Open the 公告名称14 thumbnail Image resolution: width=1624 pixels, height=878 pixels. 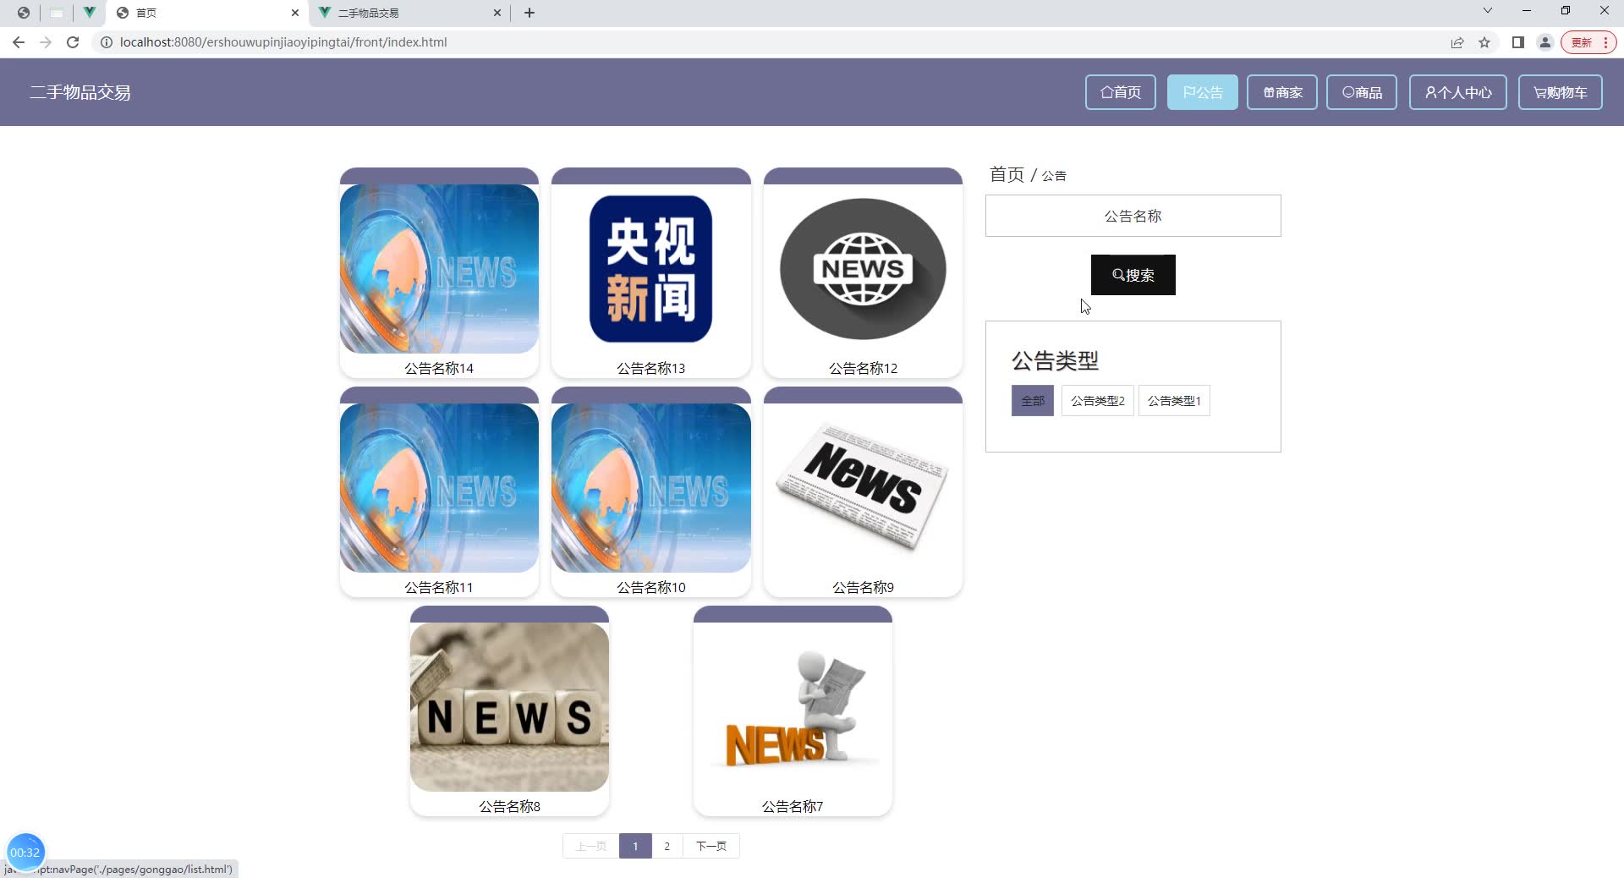pos(439,269)
